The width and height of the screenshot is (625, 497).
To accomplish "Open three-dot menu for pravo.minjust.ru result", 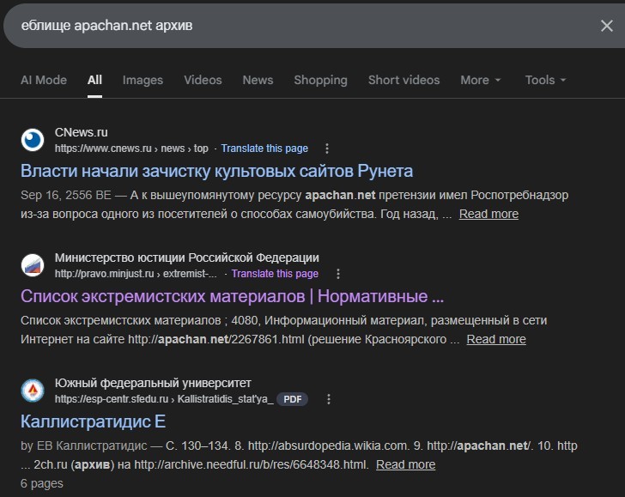I will tap(338, 274).
